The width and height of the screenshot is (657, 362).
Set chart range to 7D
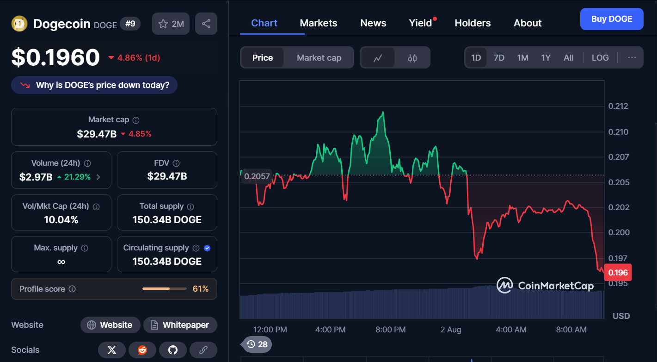(499, 58)
